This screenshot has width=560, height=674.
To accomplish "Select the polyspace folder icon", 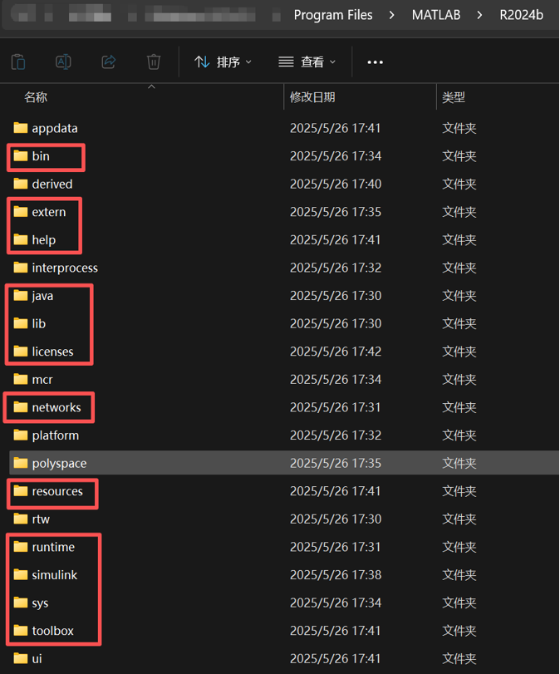I will tap(20, 463).
